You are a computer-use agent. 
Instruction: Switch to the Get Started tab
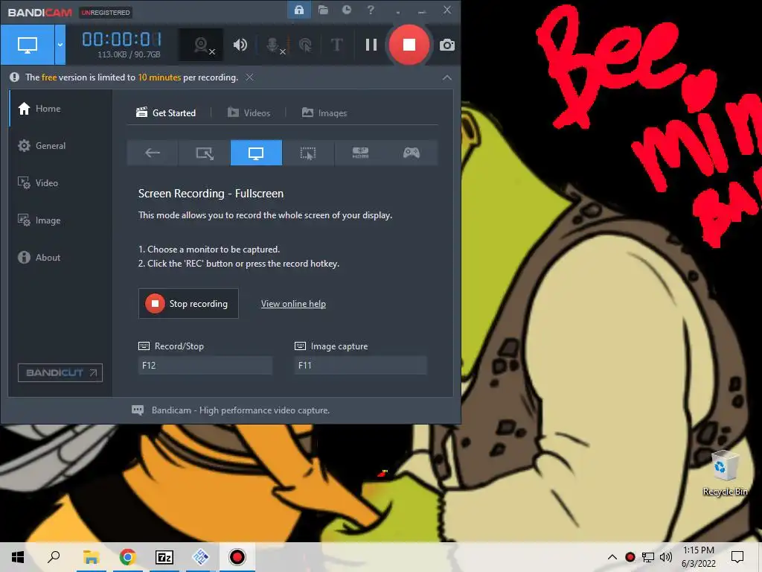pos(166,113)
